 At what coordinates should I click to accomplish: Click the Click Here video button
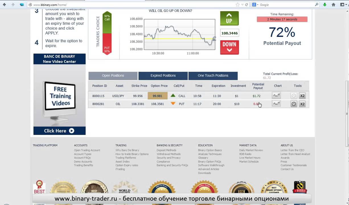point(59,131)
